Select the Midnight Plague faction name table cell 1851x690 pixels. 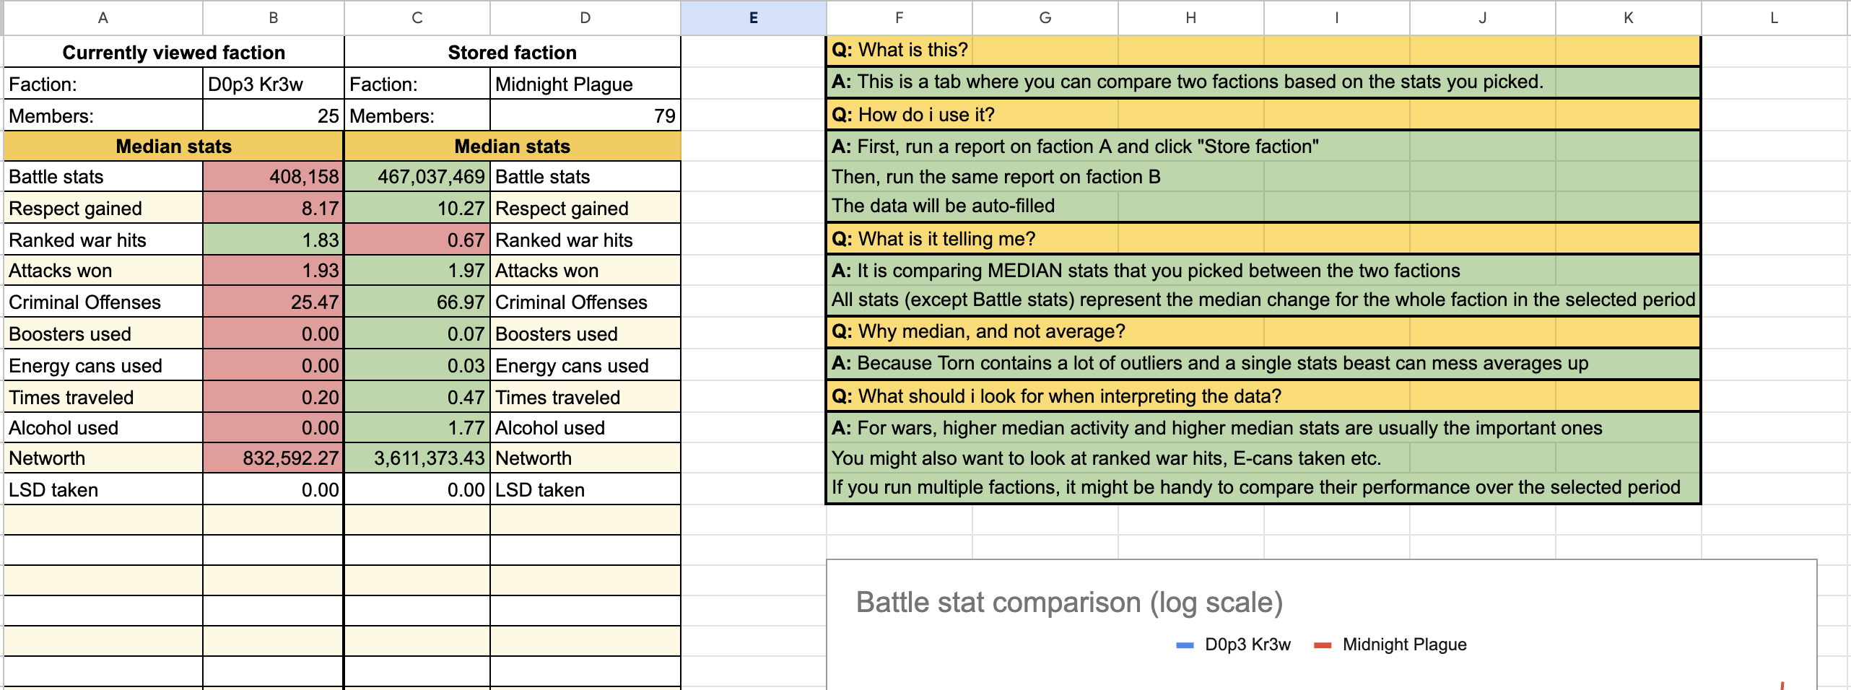(585, 84)
